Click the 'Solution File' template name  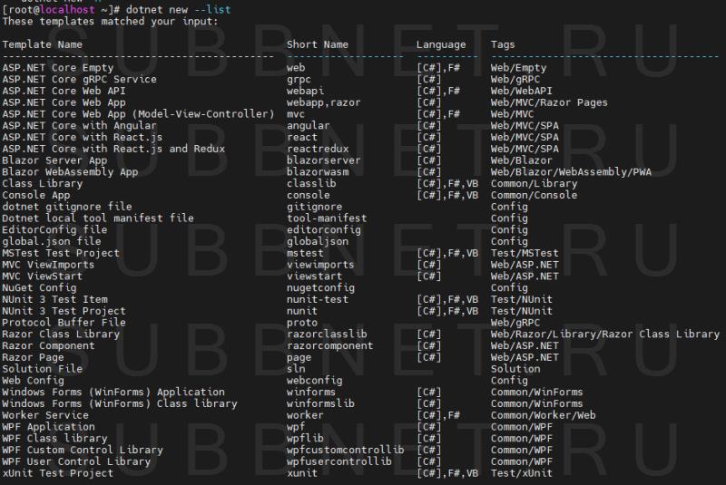click(42, 369)
